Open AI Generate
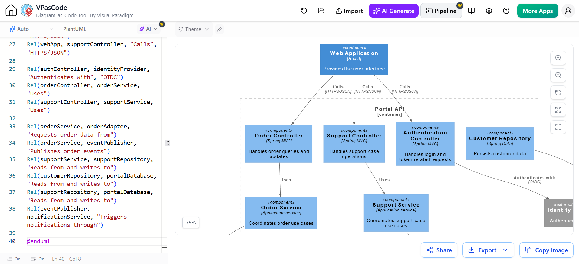 click(x=394, y=11)
